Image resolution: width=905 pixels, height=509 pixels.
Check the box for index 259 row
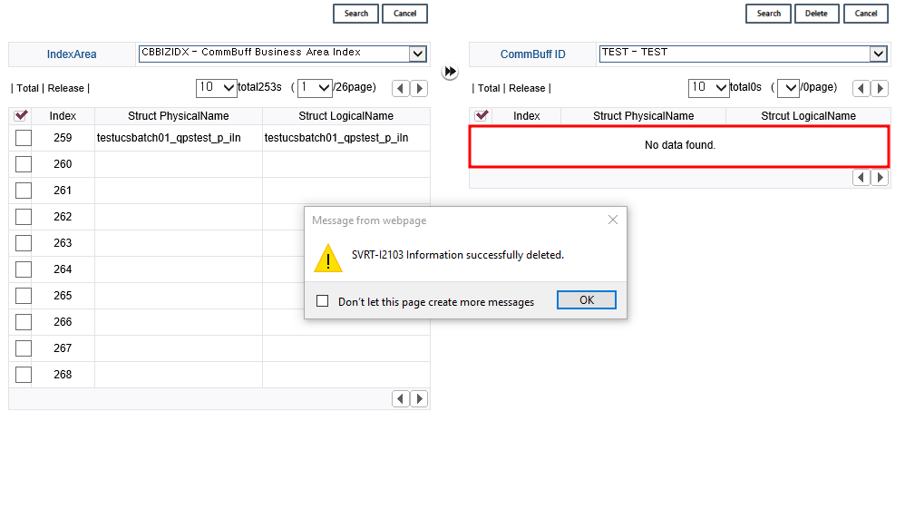coord(24,138)
